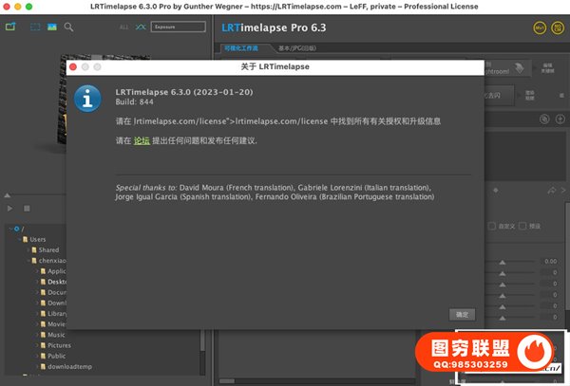The width and height of the screenshot is (570, 386).
Task: Click the blue image preview icon
Action: (x=52, y=28)
